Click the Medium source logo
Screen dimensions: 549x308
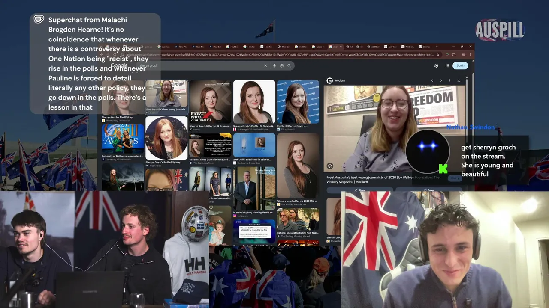tap(329, 80)
